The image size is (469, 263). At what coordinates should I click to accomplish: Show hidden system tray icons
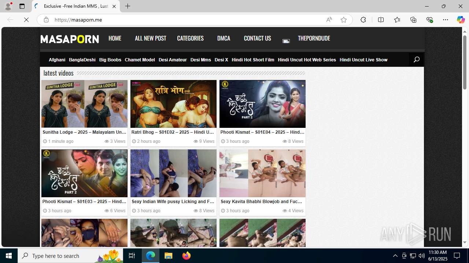(395, 256)
